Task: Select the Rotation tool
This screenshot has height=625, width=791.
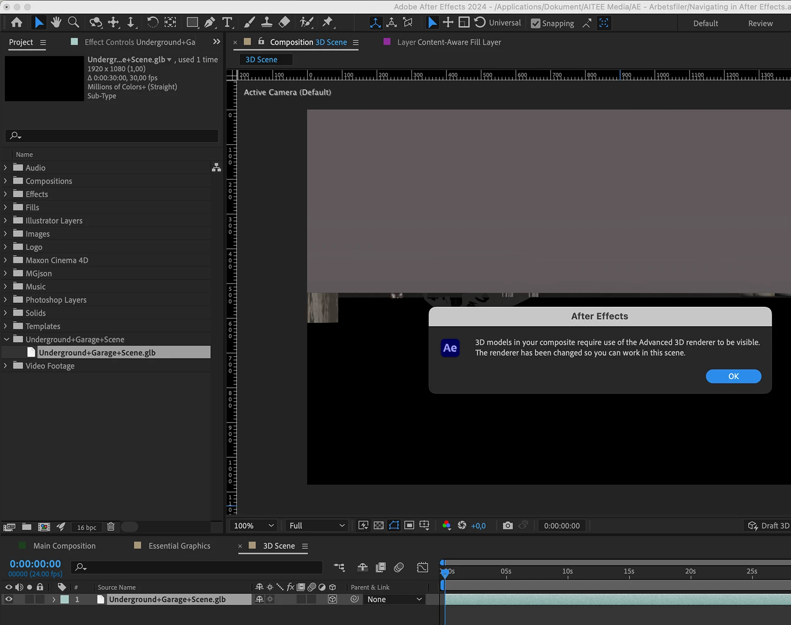Action: click(152, 22)
